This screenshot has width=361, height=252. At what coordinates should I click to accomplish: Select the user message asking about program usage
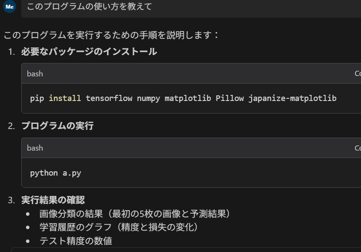89,6
